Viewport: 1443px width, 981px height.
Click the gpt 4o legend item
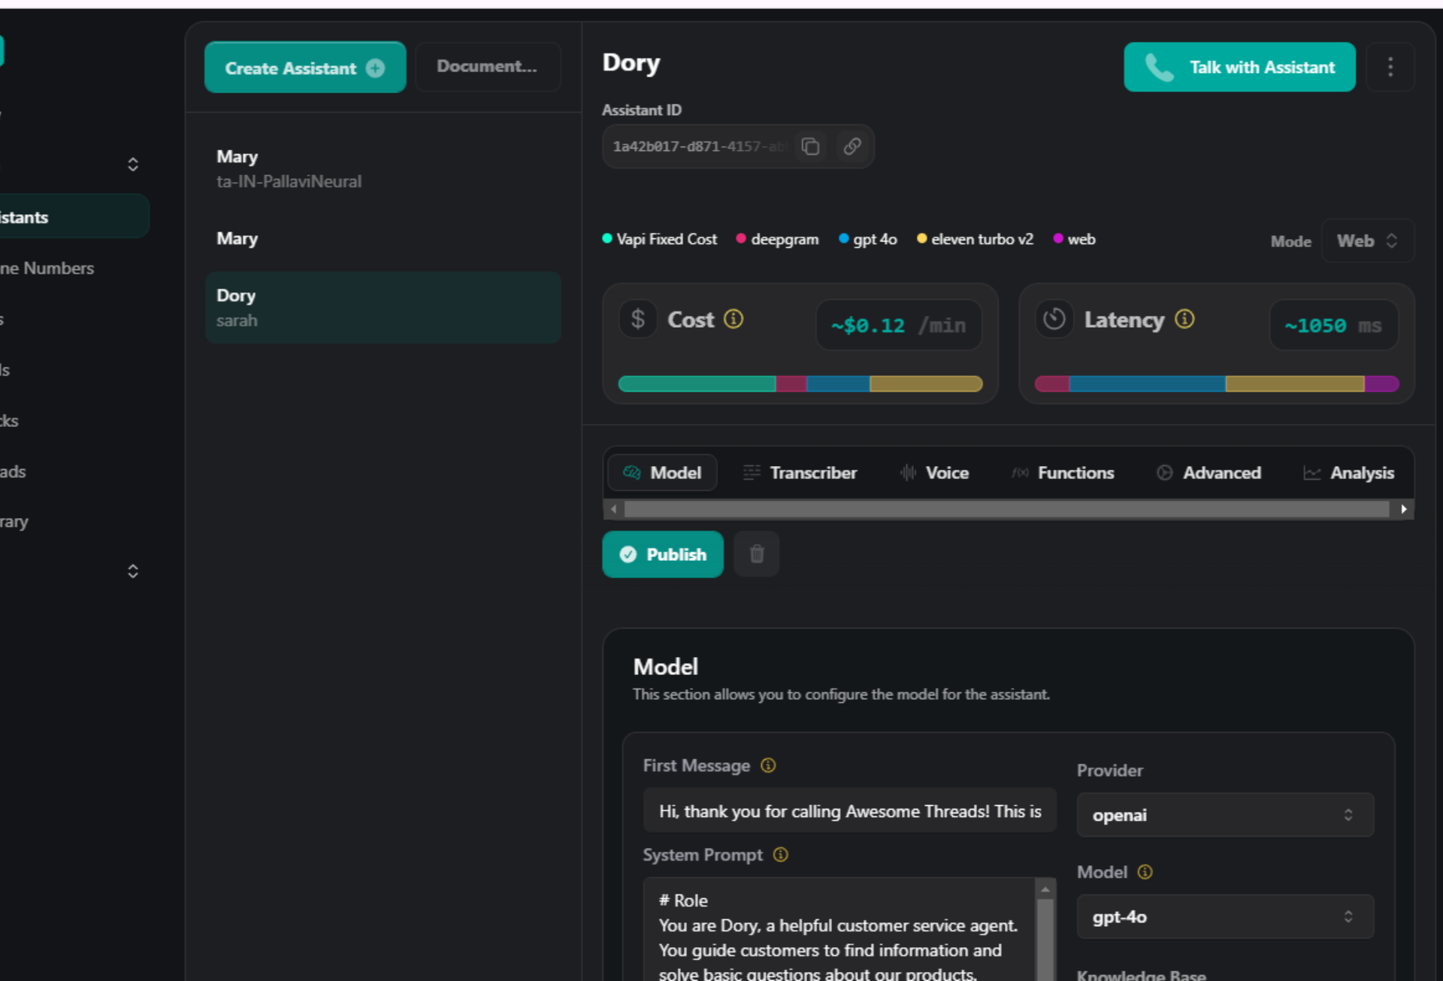point(868,239)
